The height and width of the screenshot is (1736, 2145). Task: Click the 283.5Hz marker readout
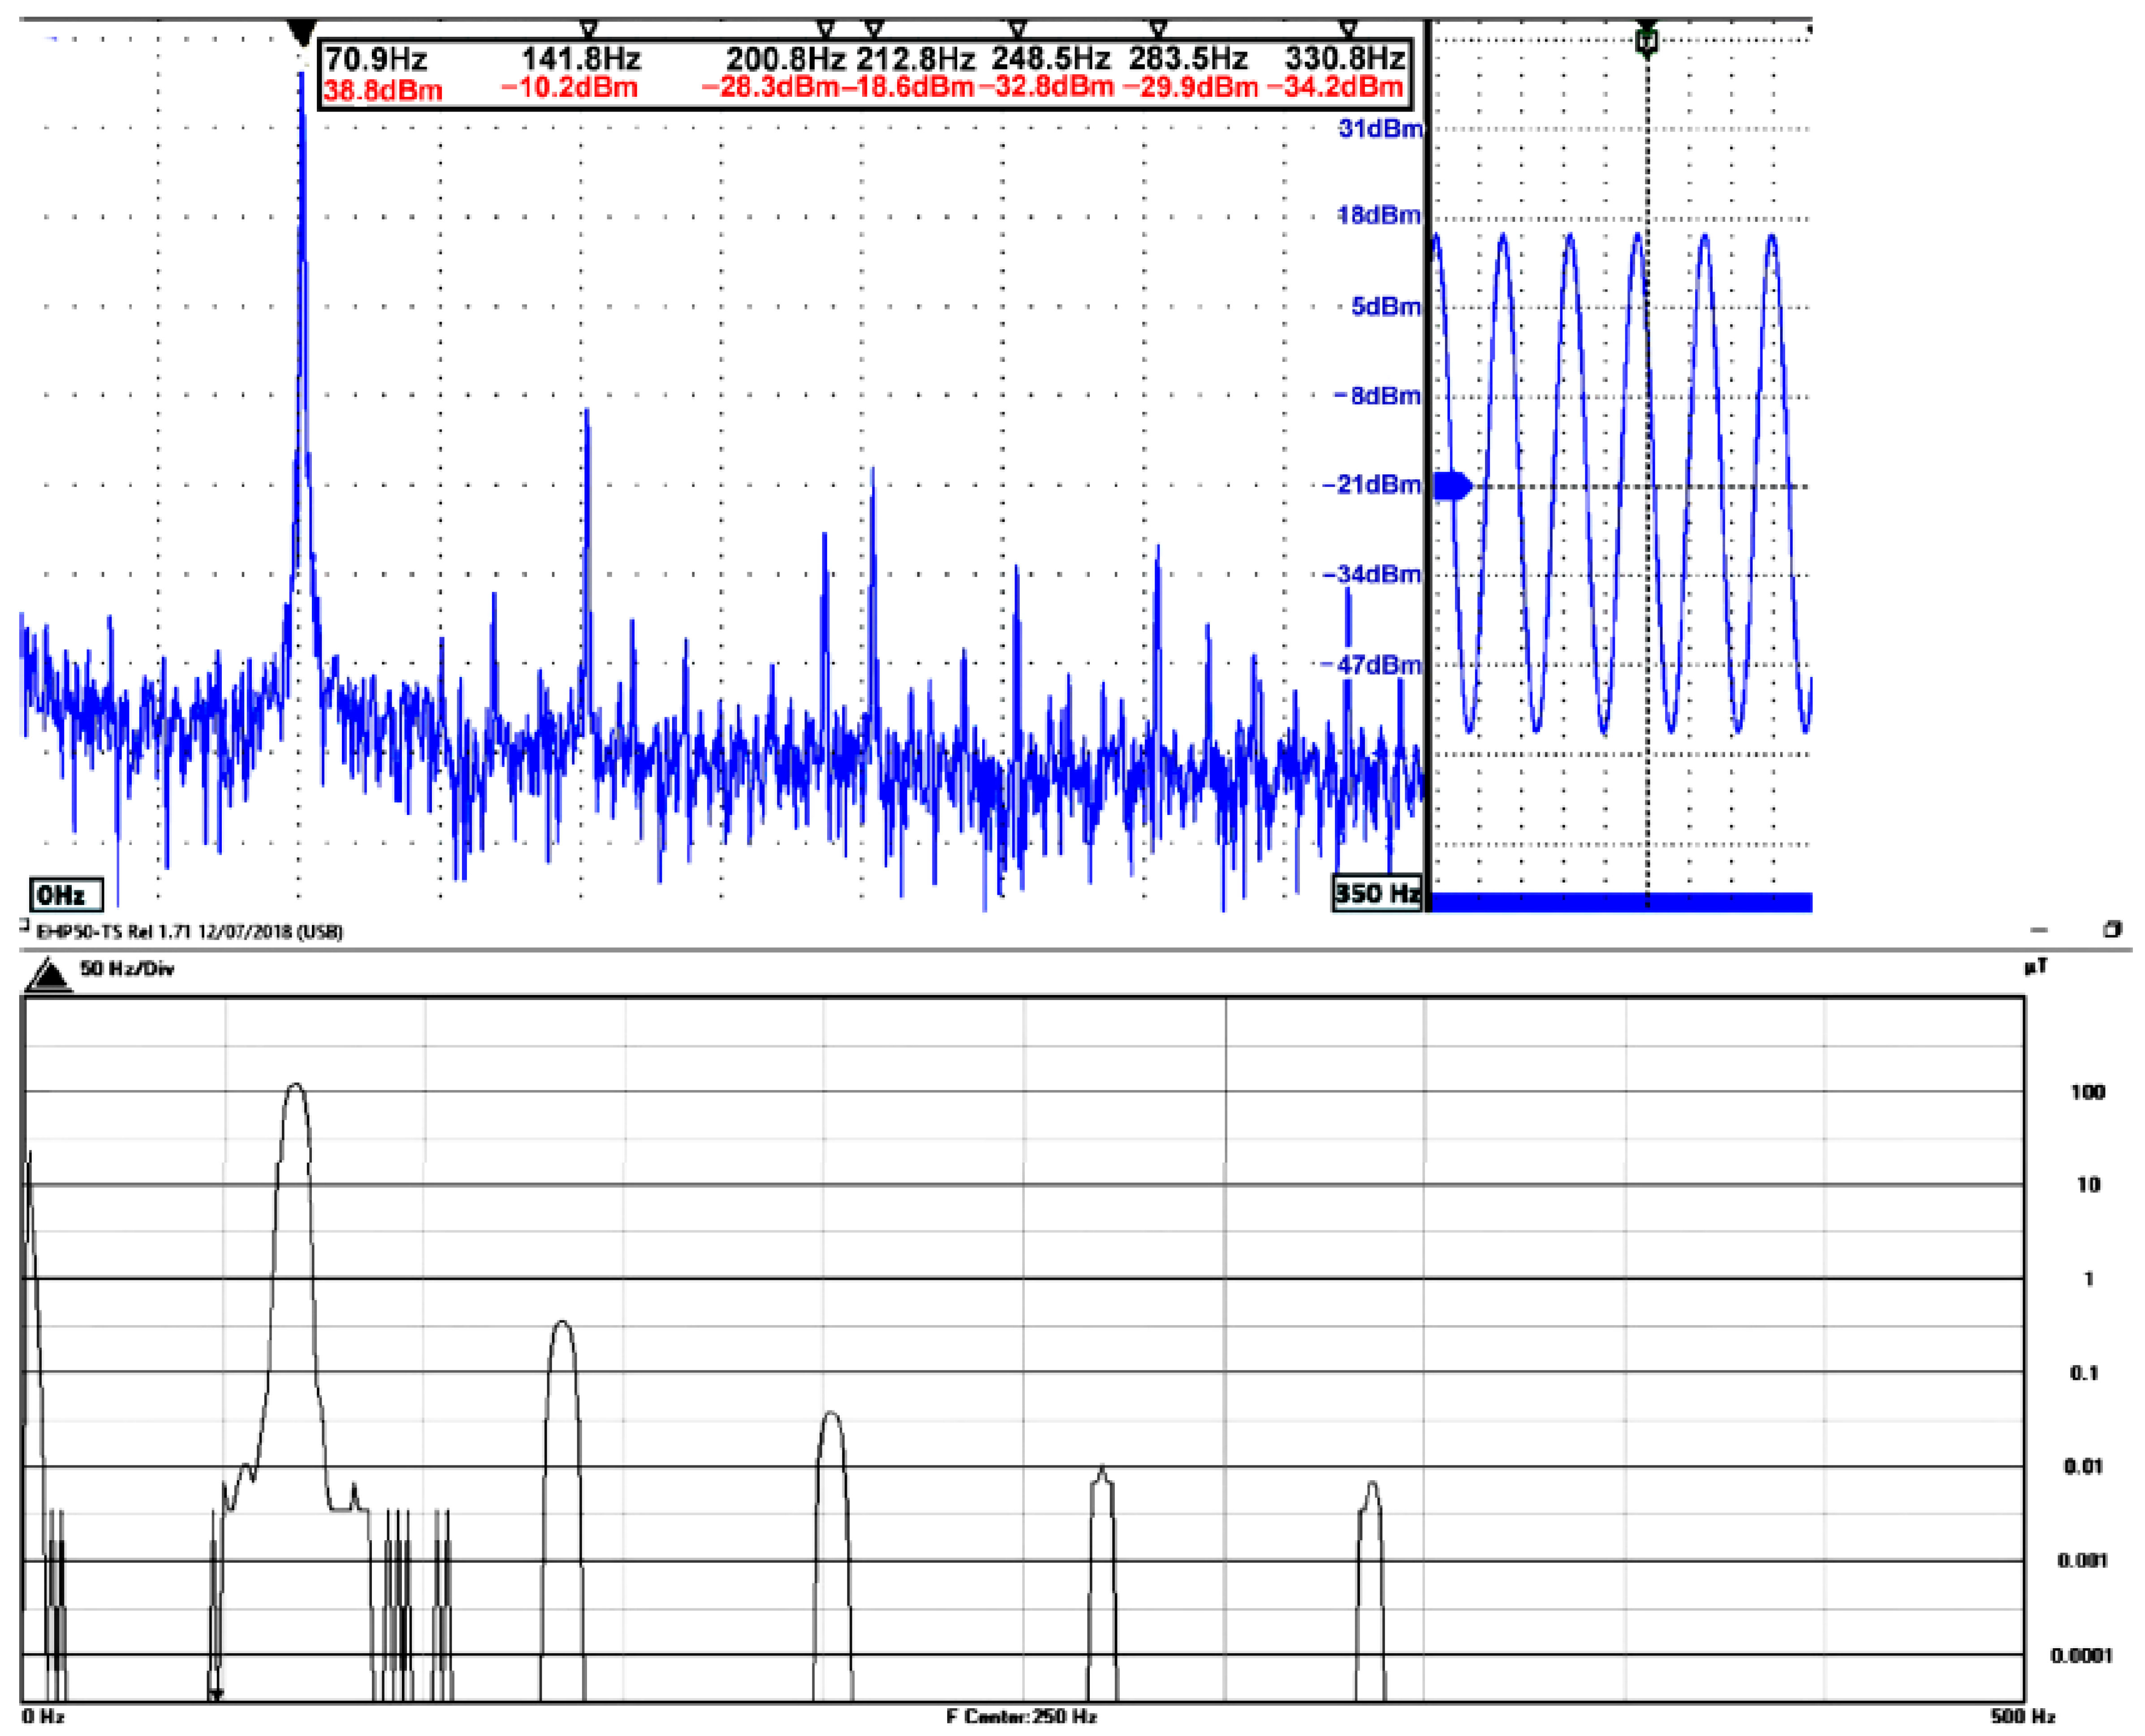tap(1188, 59)
